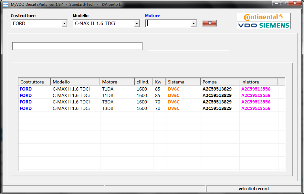304x194 pixels.
Task: Click DV6C system in T3DB row
Action: click(x=174, y=108)
